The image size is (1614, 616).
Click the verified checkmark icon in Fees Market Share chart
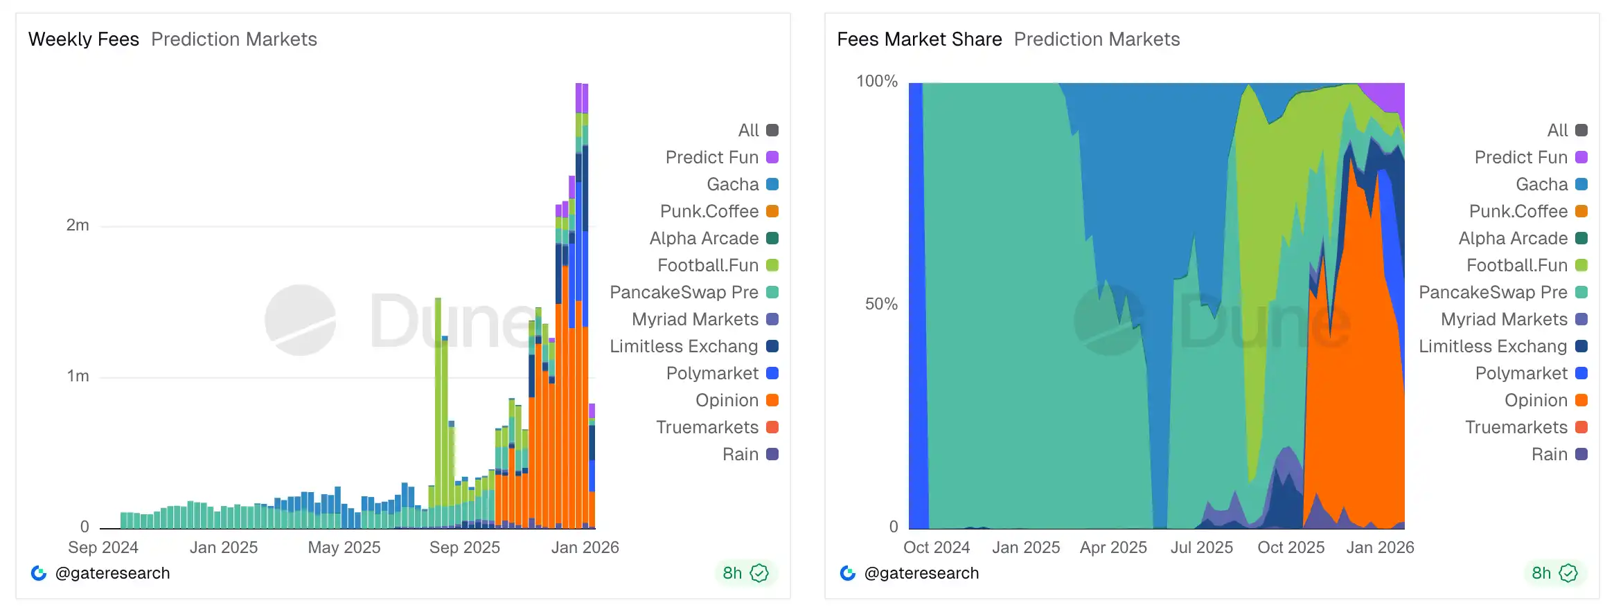tap(1569, 573)
